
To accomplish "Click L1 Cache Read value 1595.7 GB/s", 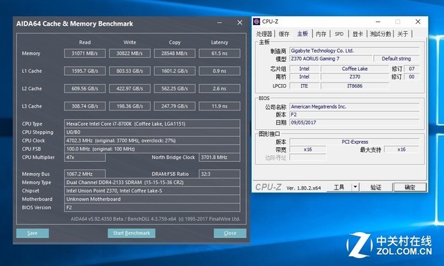I will click(85, 71).
